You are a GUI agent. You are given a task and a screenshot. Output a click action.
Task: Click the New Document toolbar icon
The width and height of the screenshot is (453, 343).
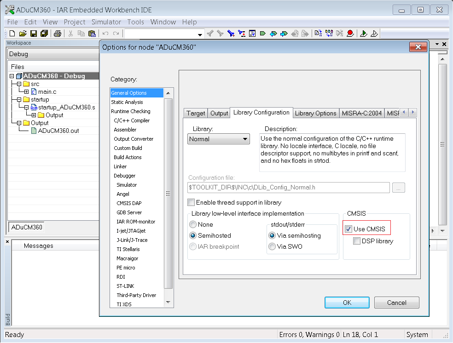click(12, 34)
